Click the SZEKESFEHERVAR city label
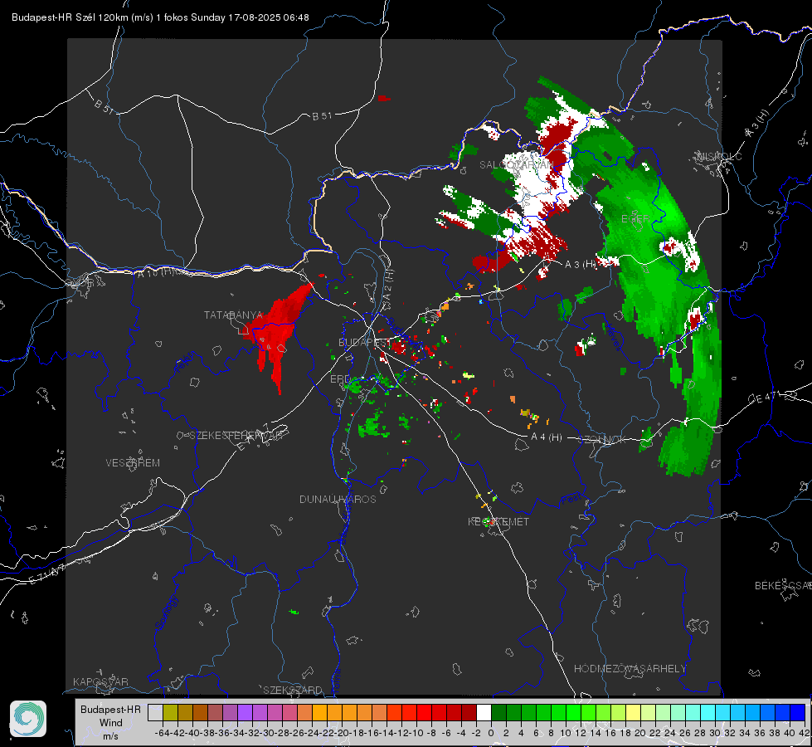The width and height of the screenshot is (812, 747). click(x=238, y=436)
